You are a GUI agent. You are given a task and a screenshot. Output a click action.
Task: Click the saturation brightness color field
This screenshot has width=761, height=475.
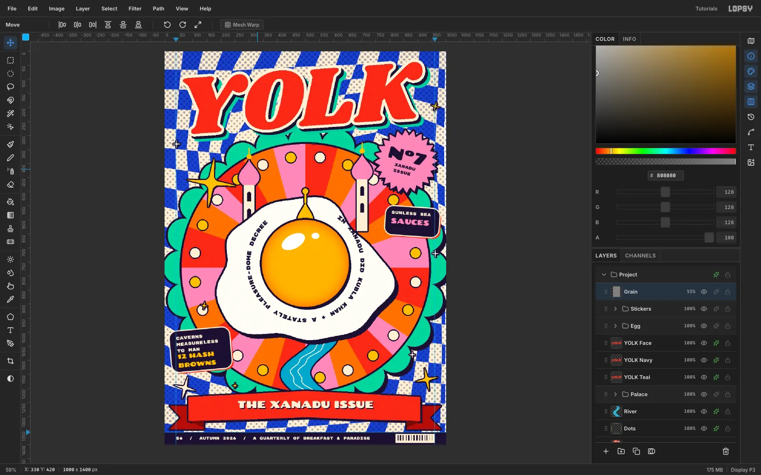click(x=666, y=95)
